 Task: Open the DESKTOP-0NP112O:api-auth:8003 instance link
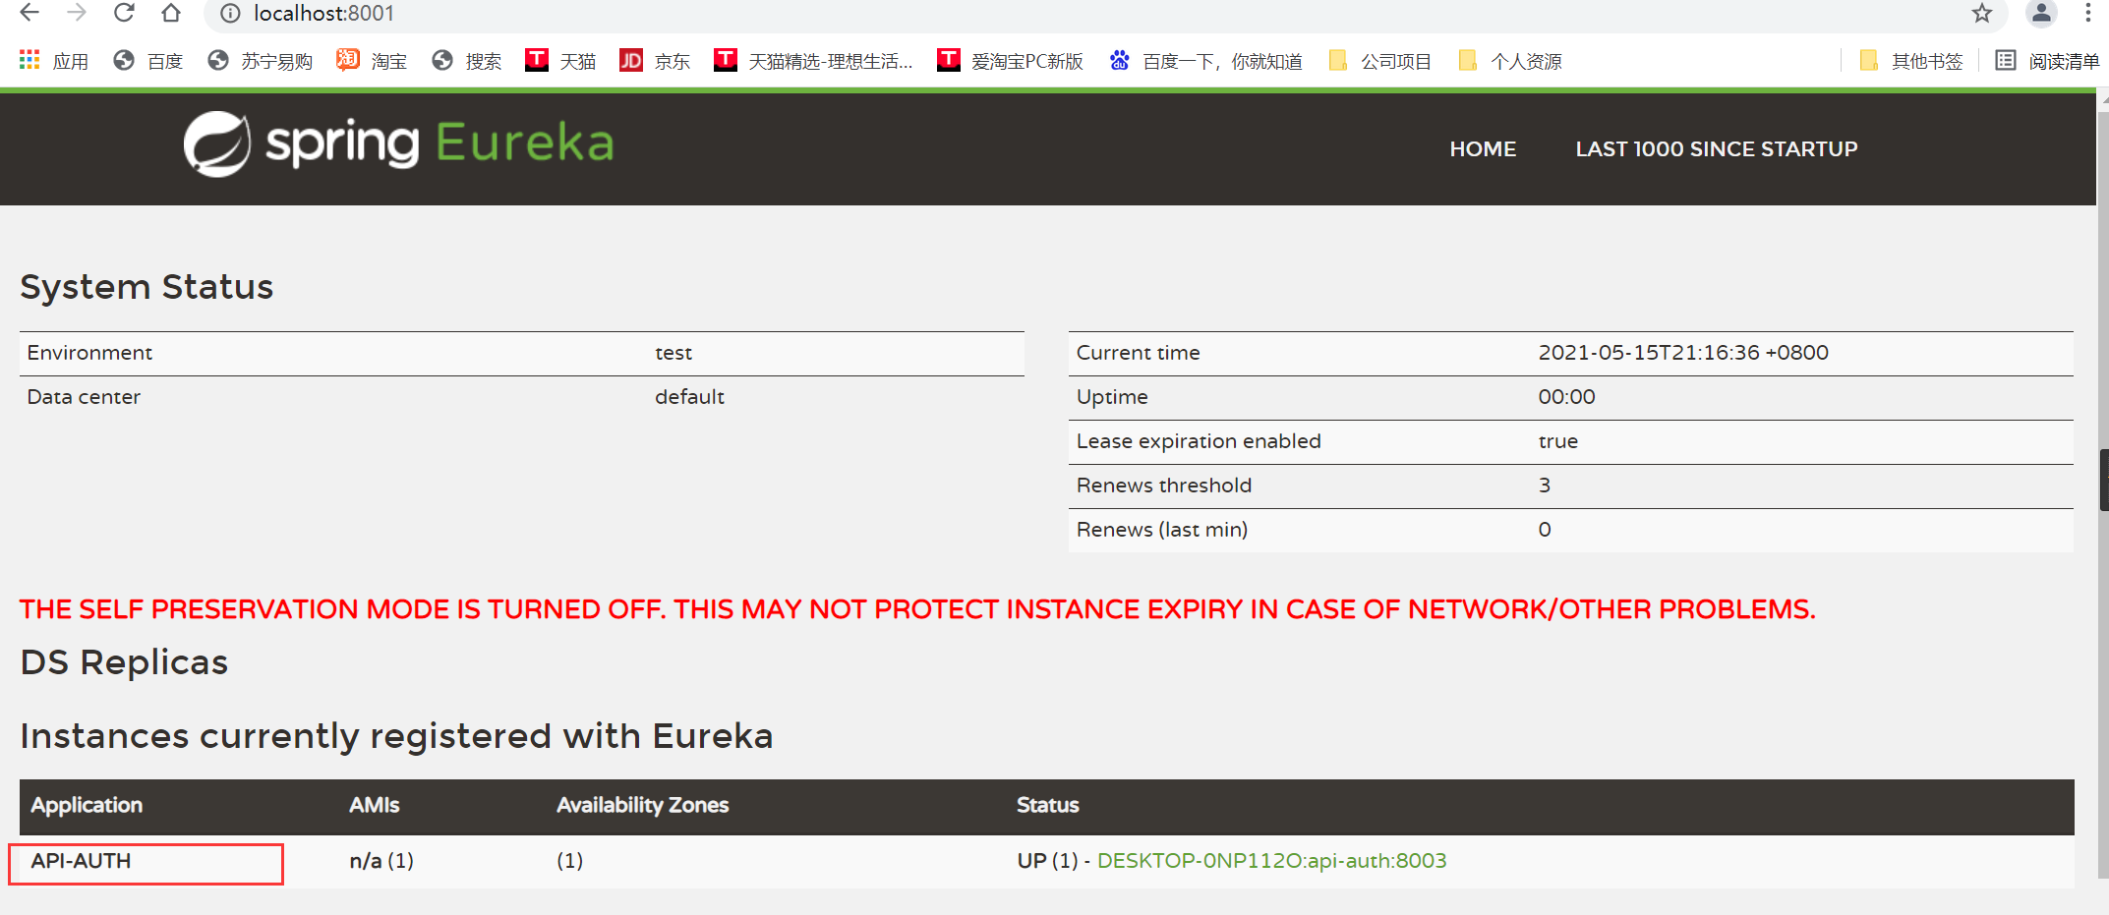[x=1272, y=860]
